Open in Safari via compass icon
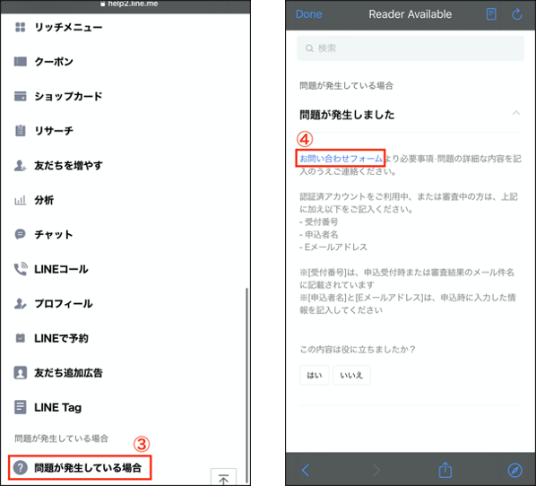The height and width of the screenshot is (486, 536). (514, 470)
